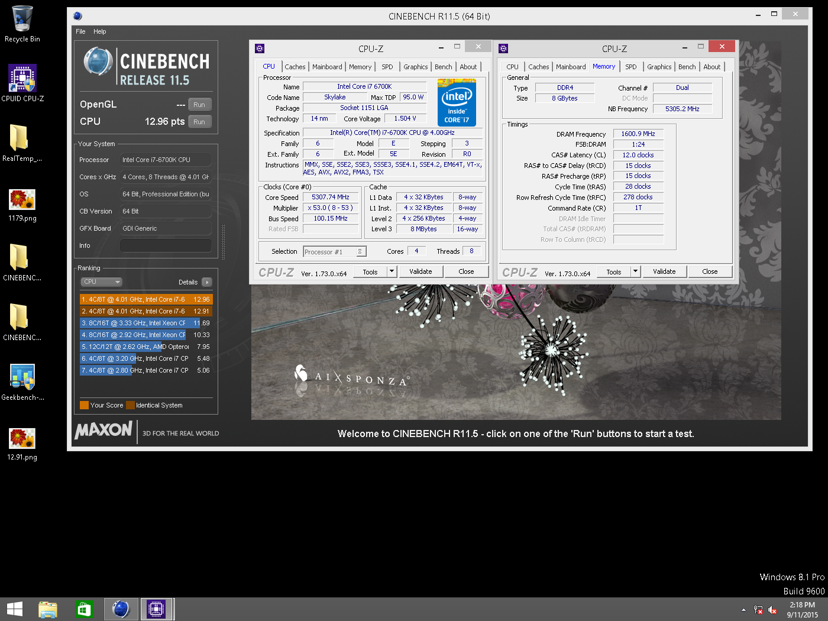Click the left CPU-Z window title icon
Screen dimensions: 828x621
[x=260, y=48]
